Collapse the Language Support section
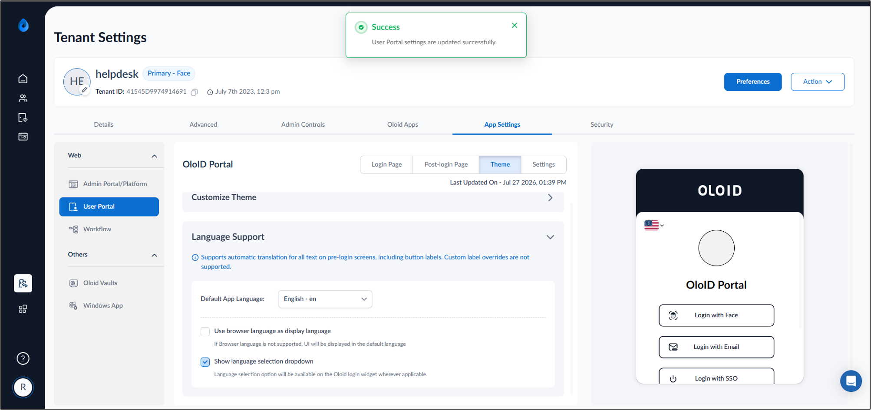Viewport: 871px width, 410px height. coord(550,237)
